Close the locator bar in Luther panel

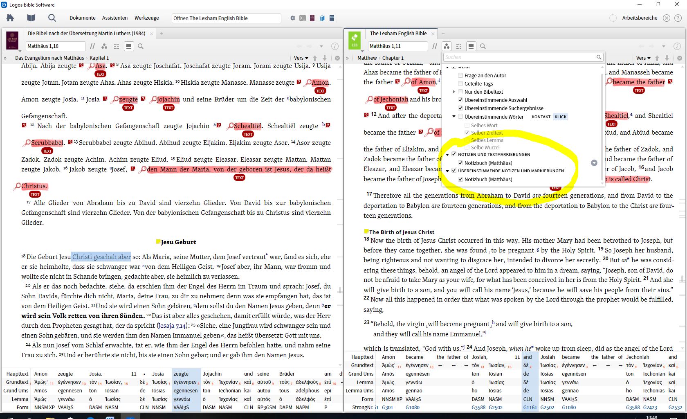click(337, 58)
